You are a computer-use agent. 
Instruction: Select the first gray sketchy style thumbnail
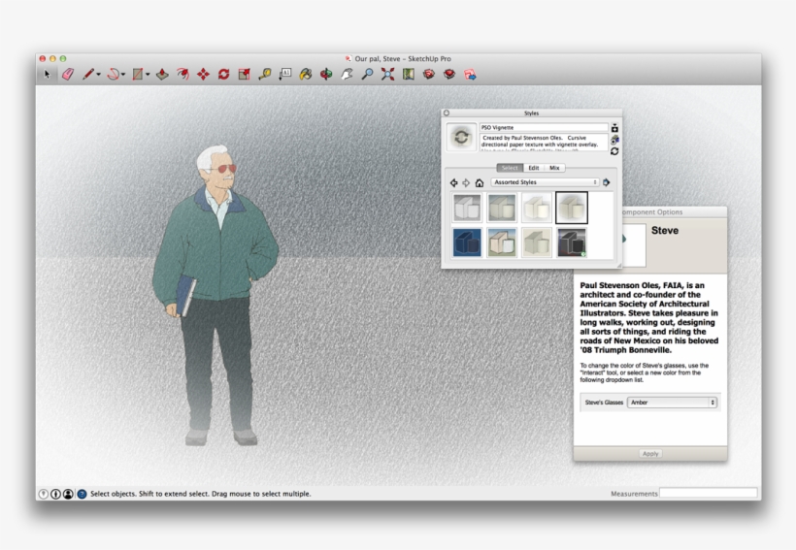467,208
